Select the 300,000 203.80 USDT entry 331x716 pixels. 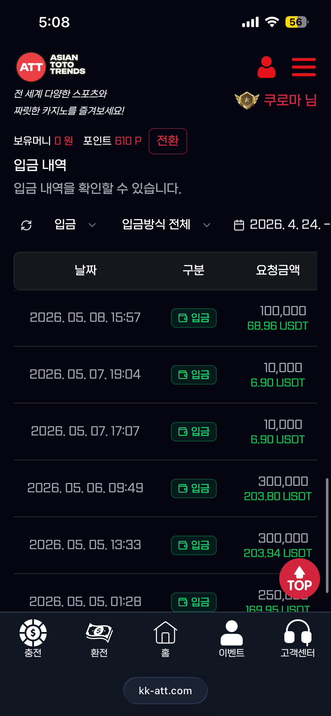(165, 488)
